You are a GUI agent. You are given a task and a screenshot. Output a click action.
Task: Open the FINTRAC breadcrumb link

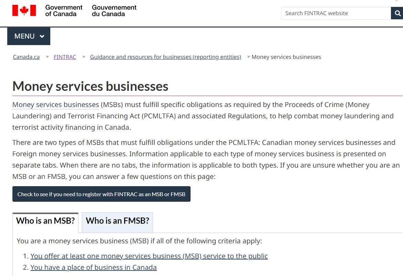(x=65, y=57)
